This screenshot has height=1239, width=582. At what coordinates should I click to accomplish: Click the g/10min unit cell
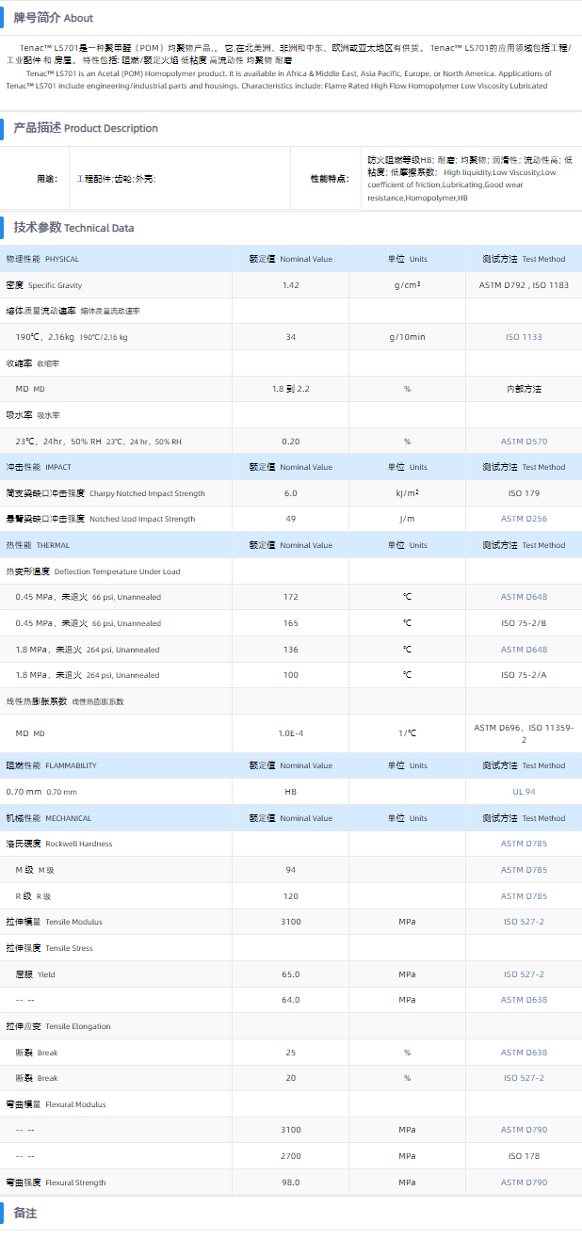407,337
